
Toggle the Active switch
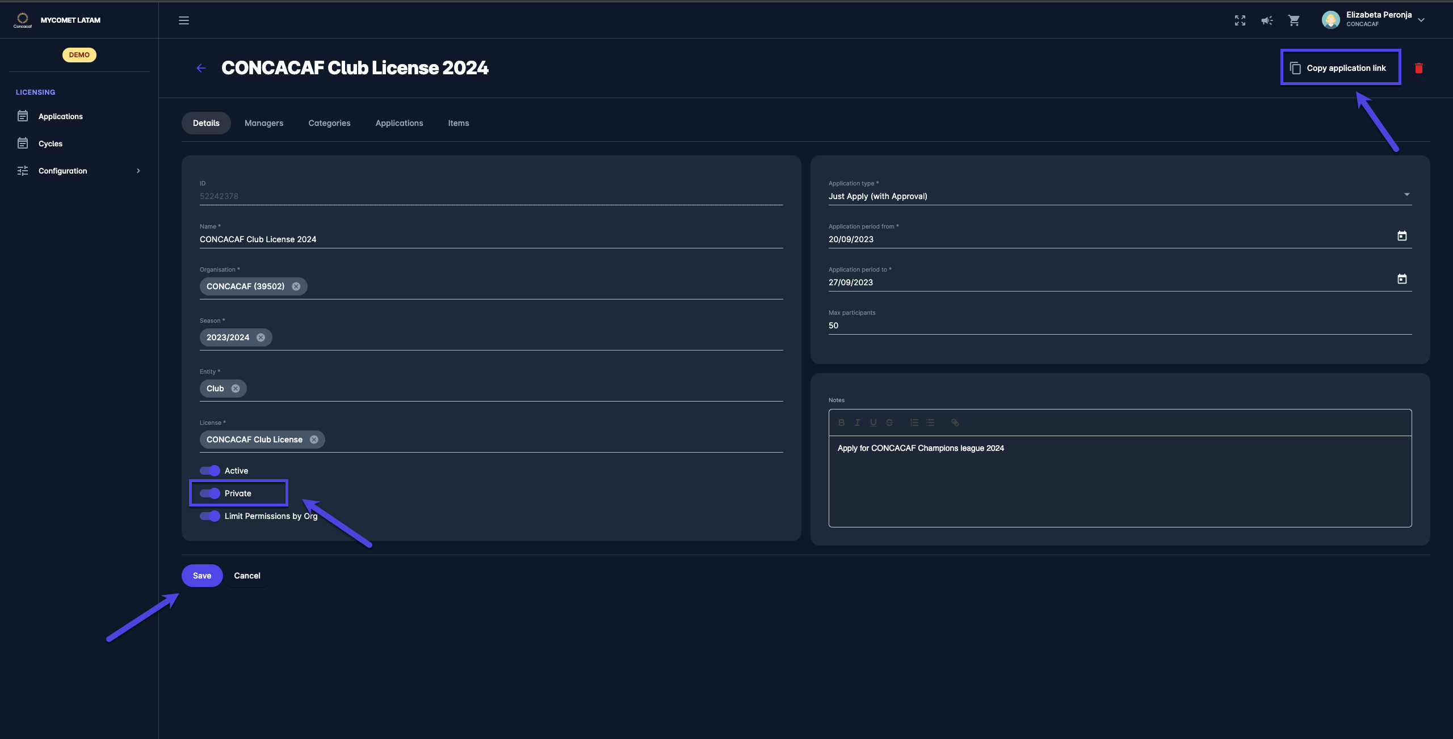(x=210, y=471)
